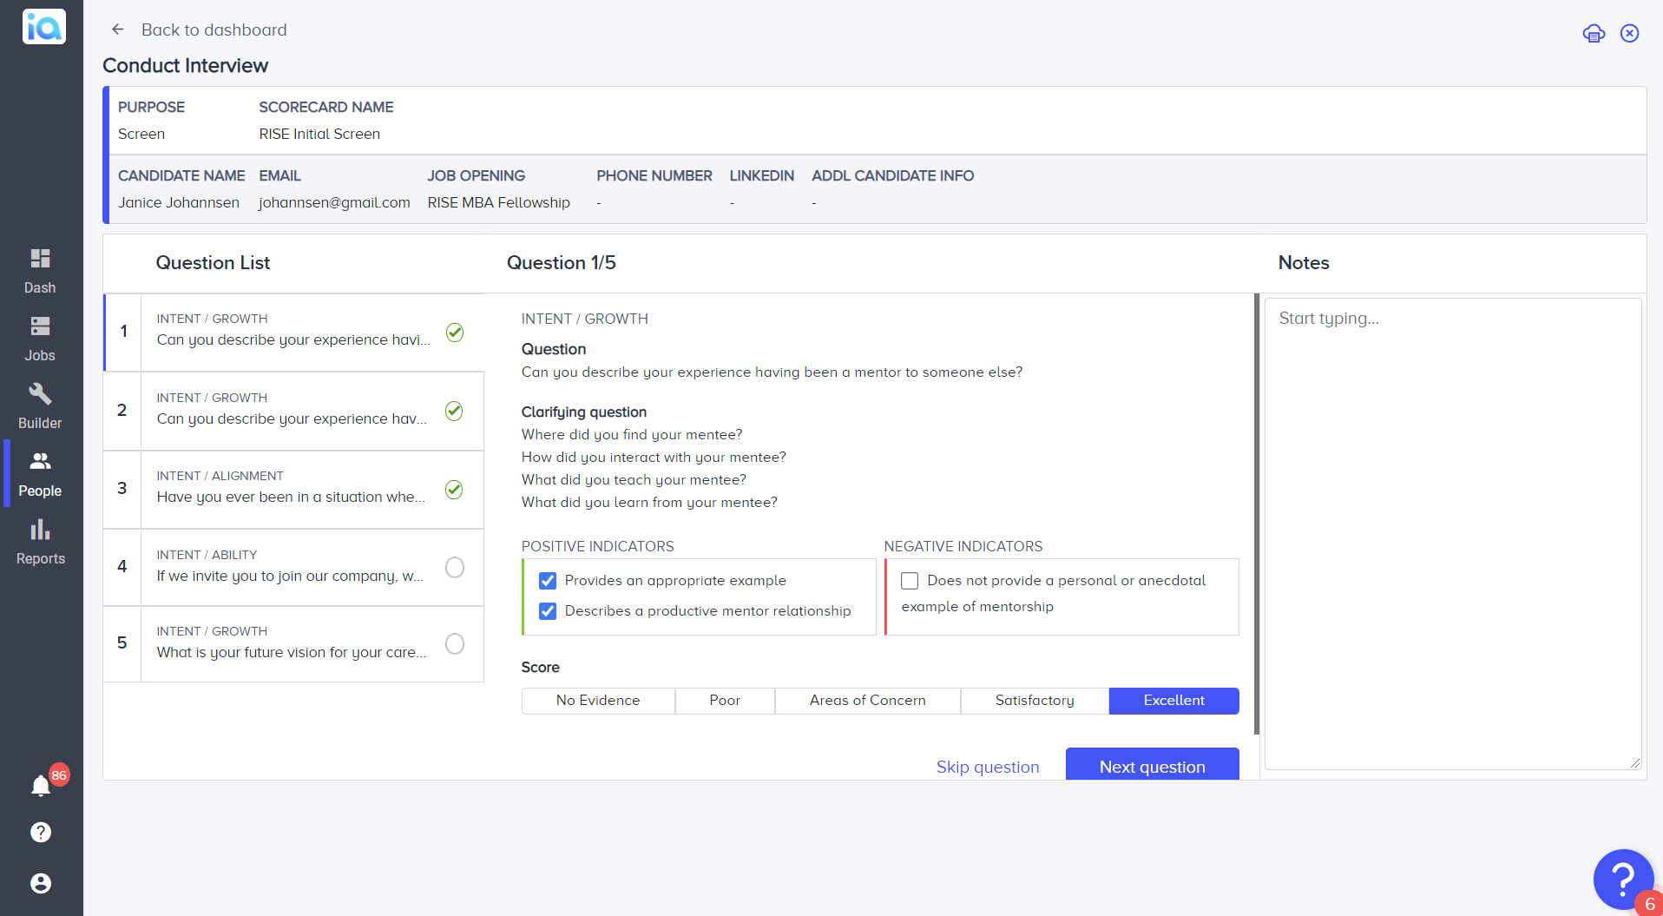1663x916 pixels.
Task: Set score to Satisfactory
Action: [x=1035, y=701]
